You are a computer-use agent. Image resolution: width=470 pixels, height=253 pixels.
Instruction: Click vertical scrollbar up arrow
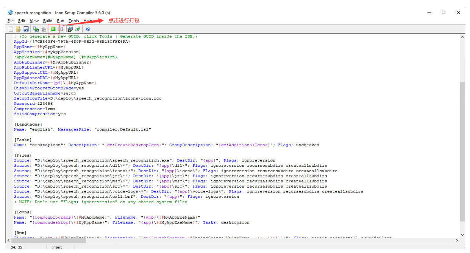click(463, 37)
